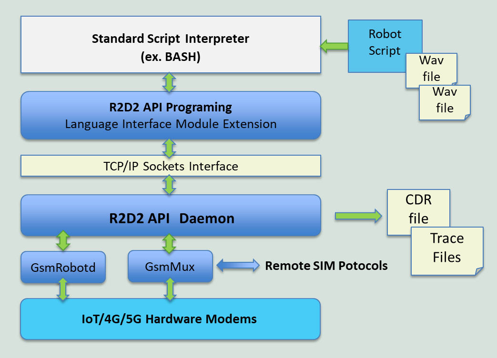The width and height of the screenshot is (497, 358).
Task: Click the TCP/IP Sockets Interface bar
Action: 171,166
